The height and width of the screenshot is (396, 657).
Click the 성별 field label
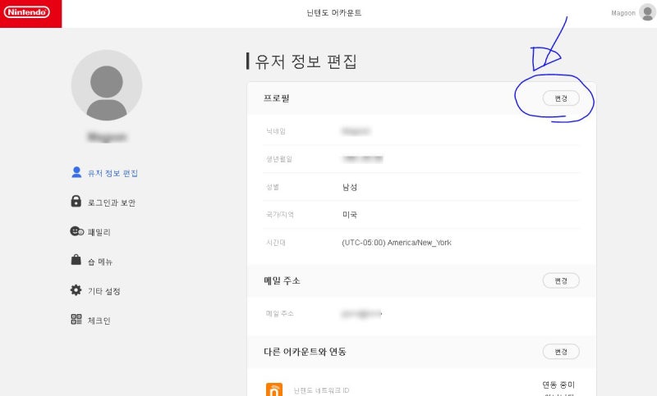pyautogui.click(x=273, y=187)
